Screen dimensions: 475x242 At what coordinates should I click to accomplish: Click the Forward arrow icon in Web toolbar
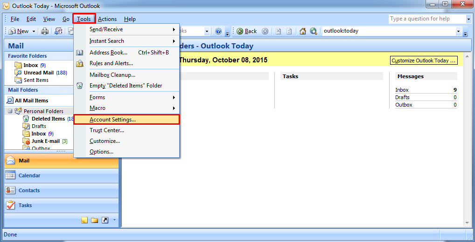pos(265,31)
